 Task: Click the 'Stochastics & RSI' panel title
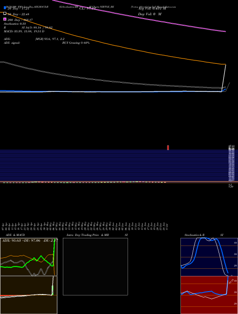tap(204, 235)
